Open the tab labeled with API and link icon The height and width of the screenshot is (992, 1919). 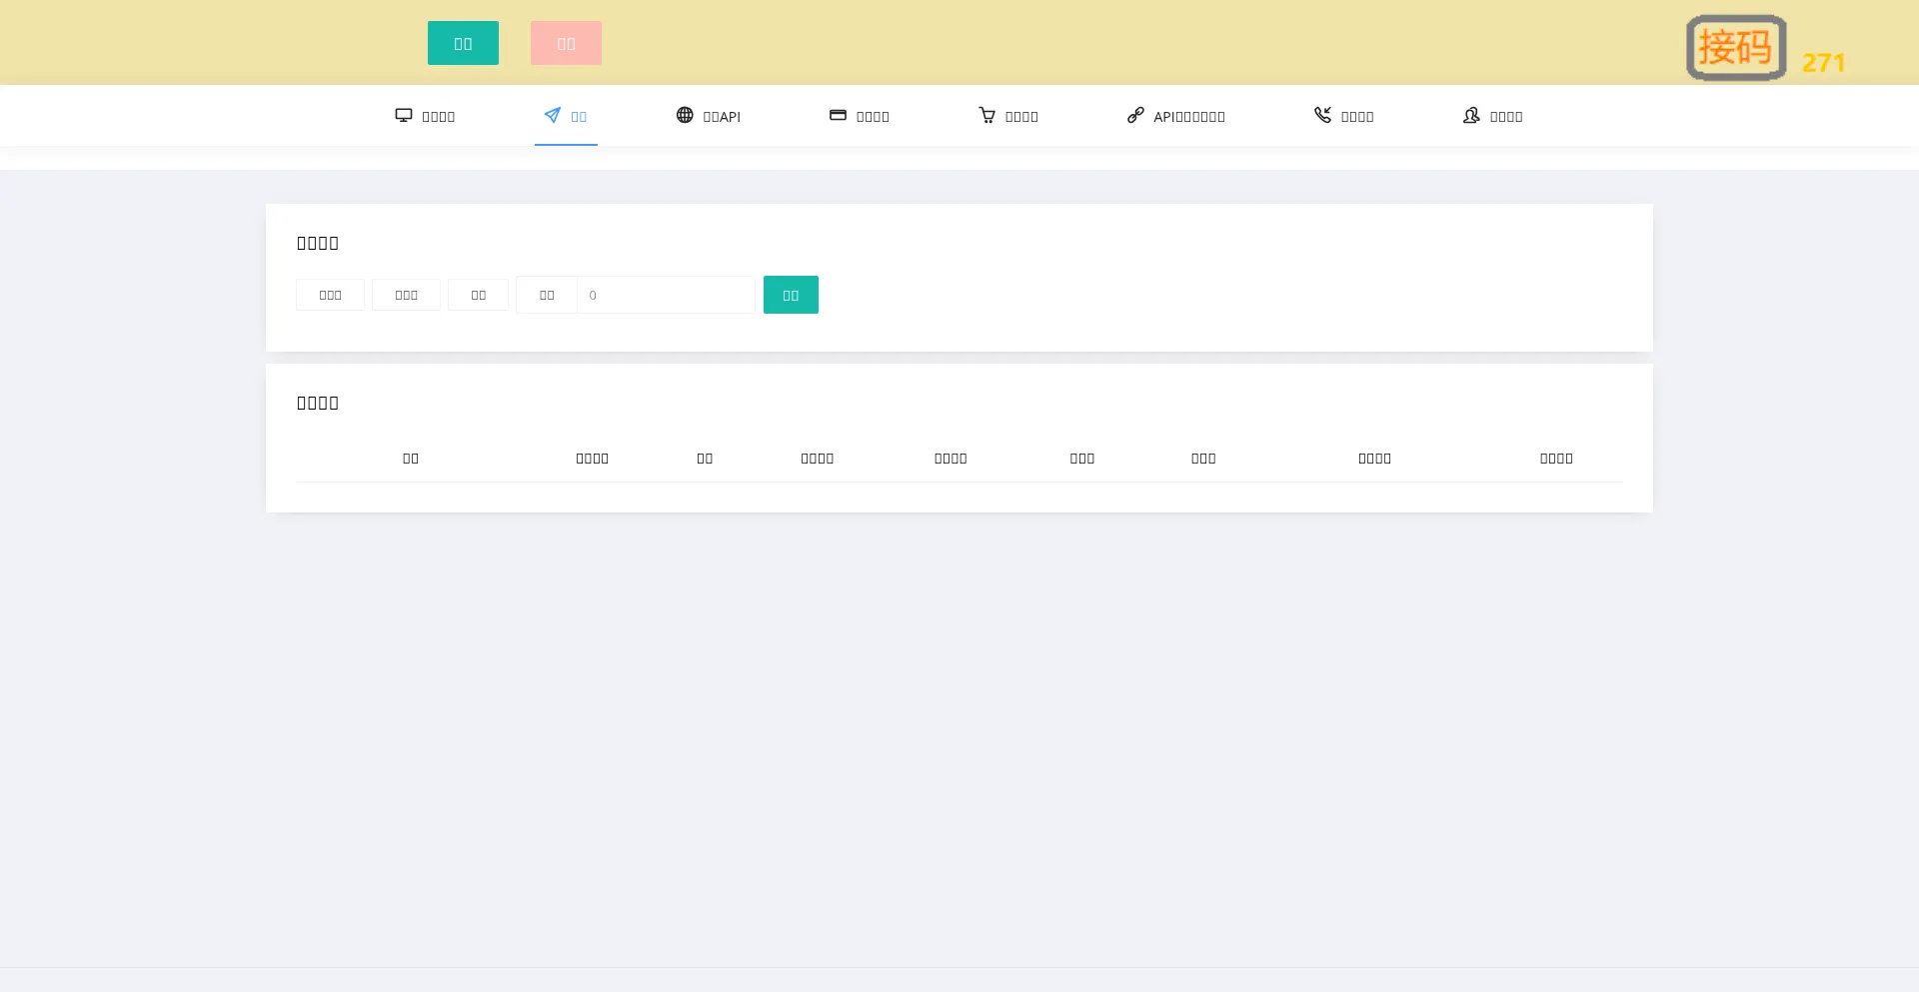point(1176,117)
